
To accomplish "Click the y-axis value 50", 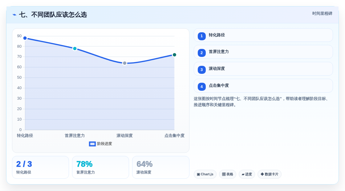I will (x=19, y=78).
